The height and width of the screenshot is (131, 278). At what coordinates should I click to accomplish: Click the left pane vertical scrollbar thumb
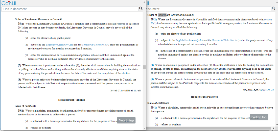144,67
